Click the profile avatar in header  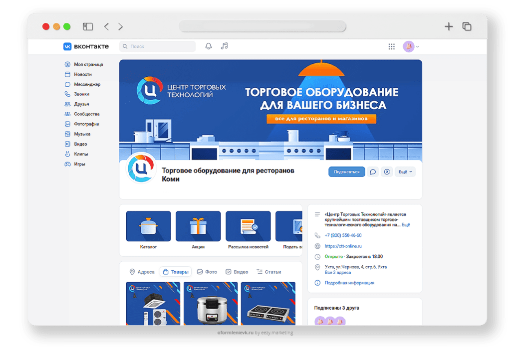click(x=408, y=46)
